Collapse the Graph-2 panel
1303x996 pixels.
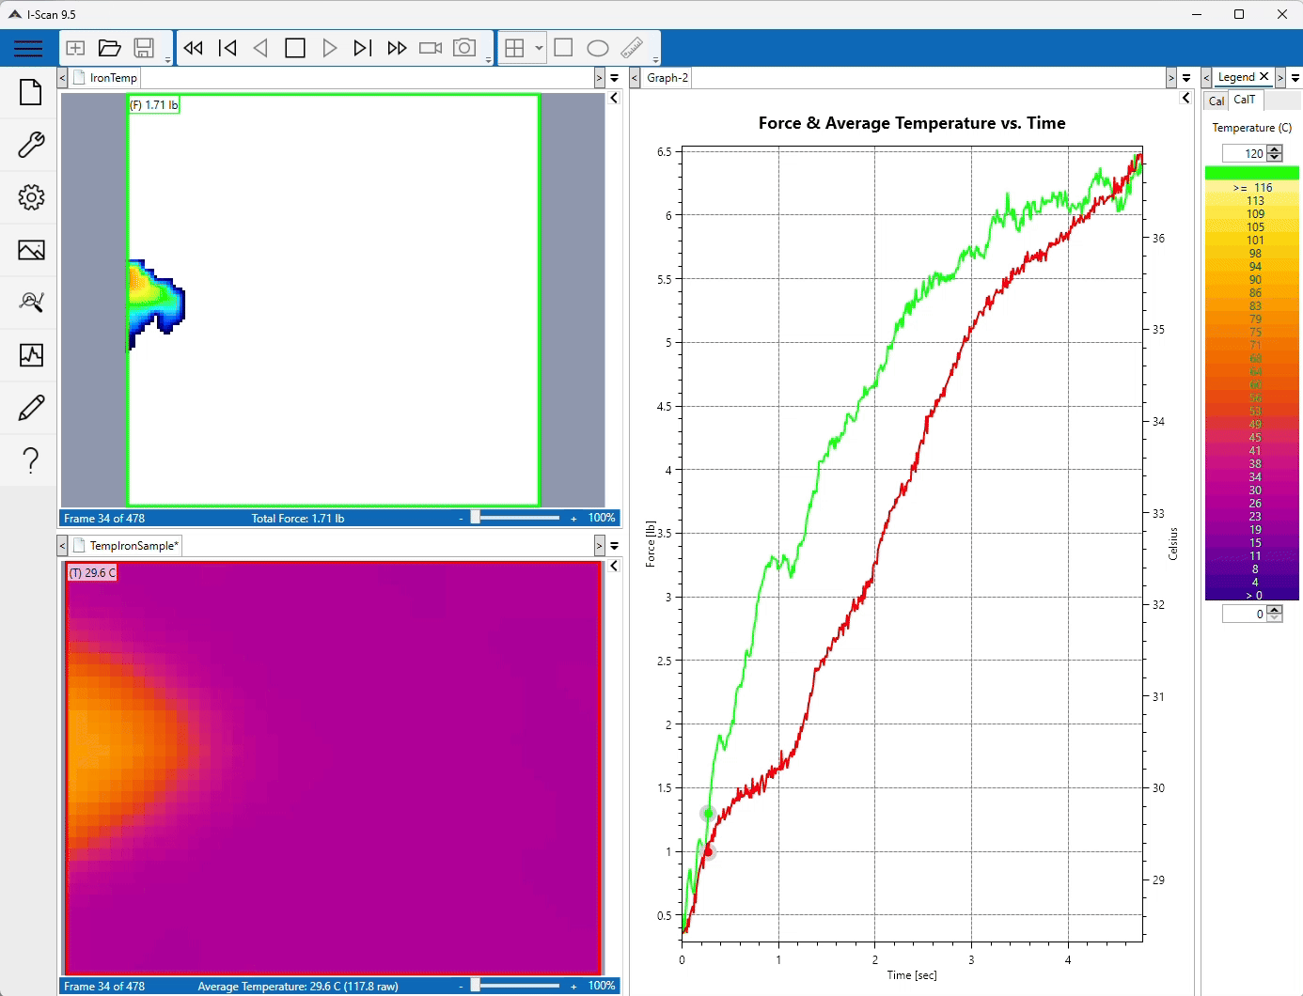point(1185,98)
